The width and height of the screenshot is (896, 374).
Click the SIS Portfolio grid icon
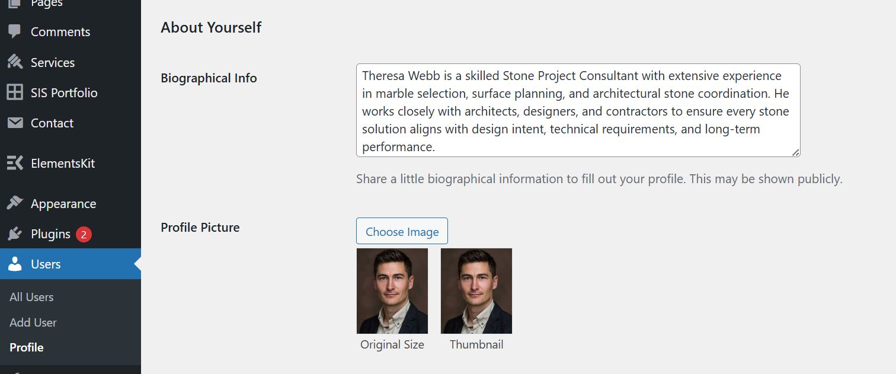tap(15, 92)
